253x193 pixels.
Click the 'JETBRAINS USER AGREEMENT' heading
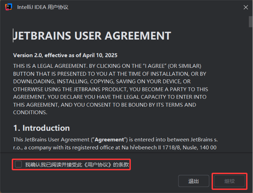coord(92,36)
